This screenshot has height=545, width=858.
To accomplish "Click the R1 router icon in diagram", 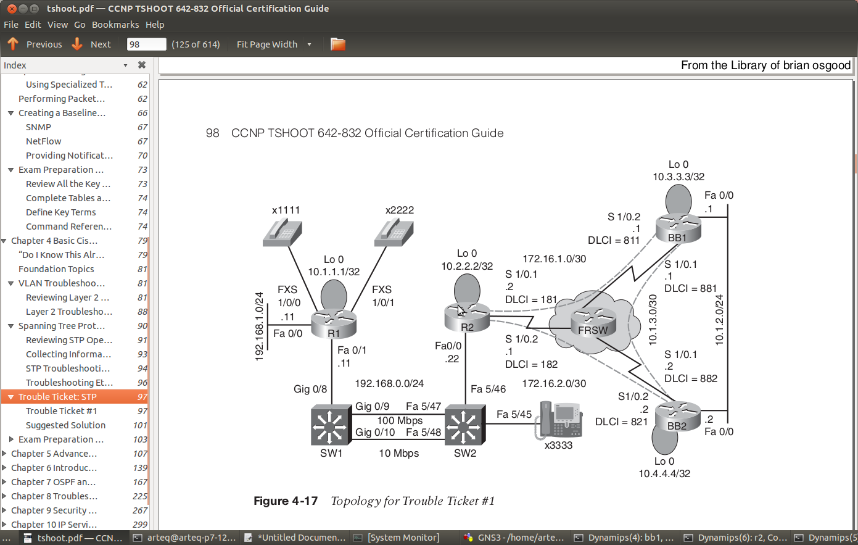I will click(x=334, y=323).
